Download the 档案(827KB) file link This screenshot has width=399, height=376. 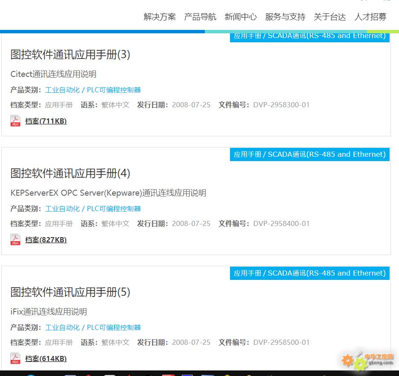click(x=46, y=240)
